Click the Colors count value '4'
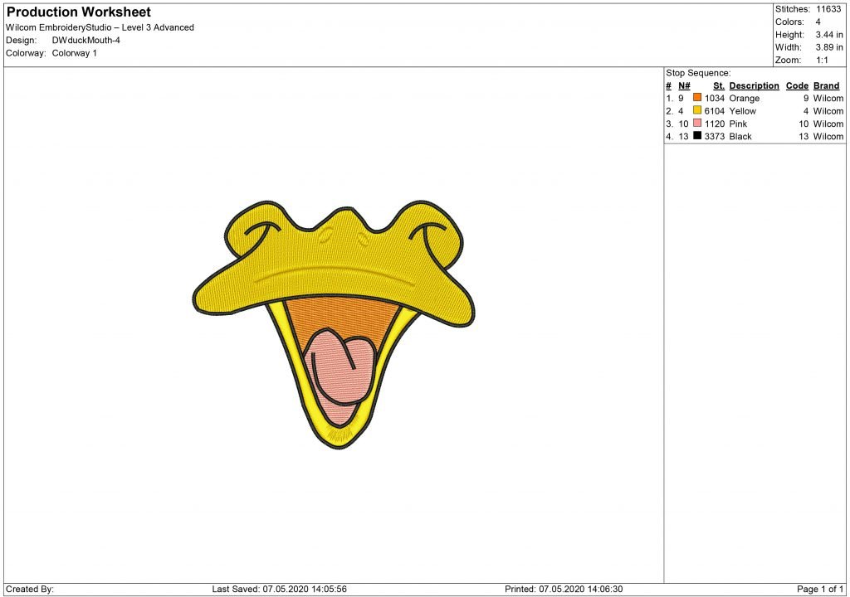The height and width of the screenshot is (597, 850). pos(818,22)
